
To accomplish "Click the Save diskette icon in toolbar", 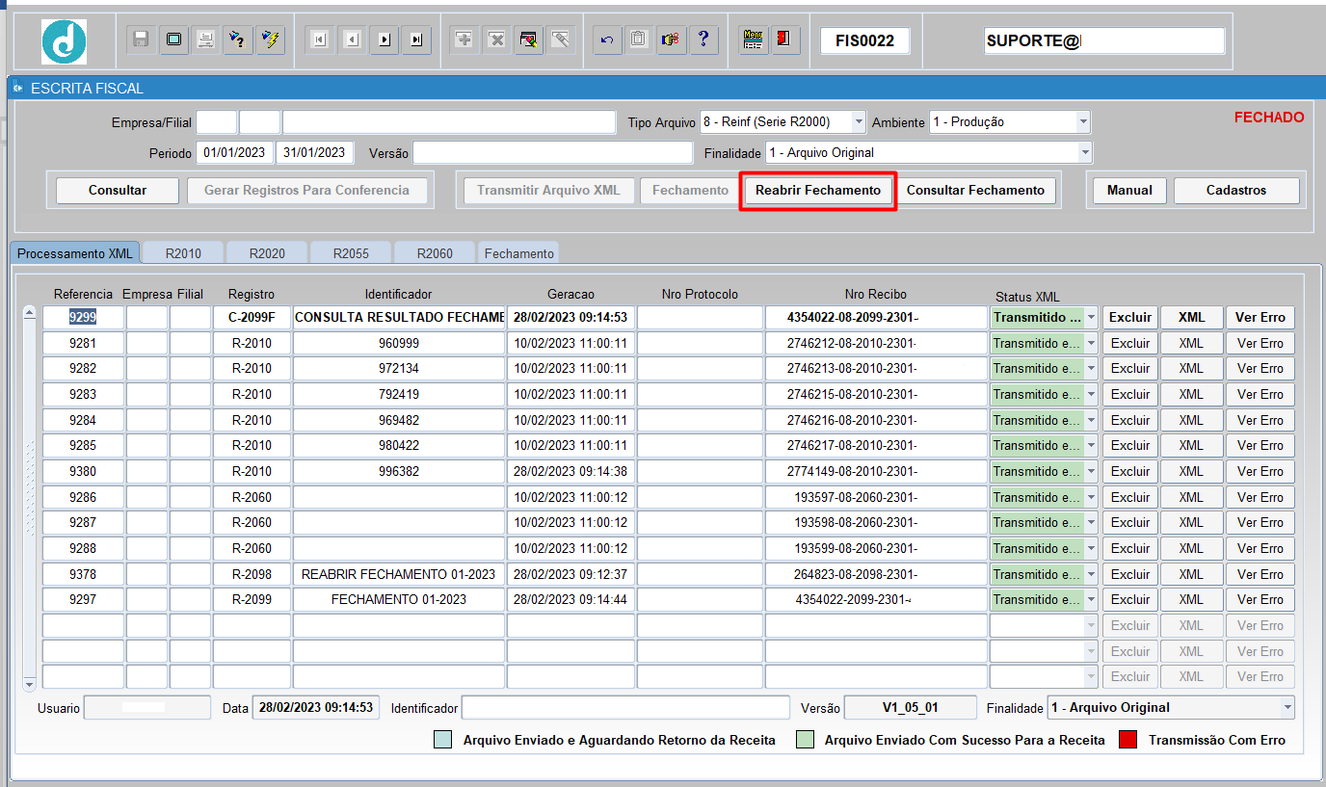I will (141, 40).
